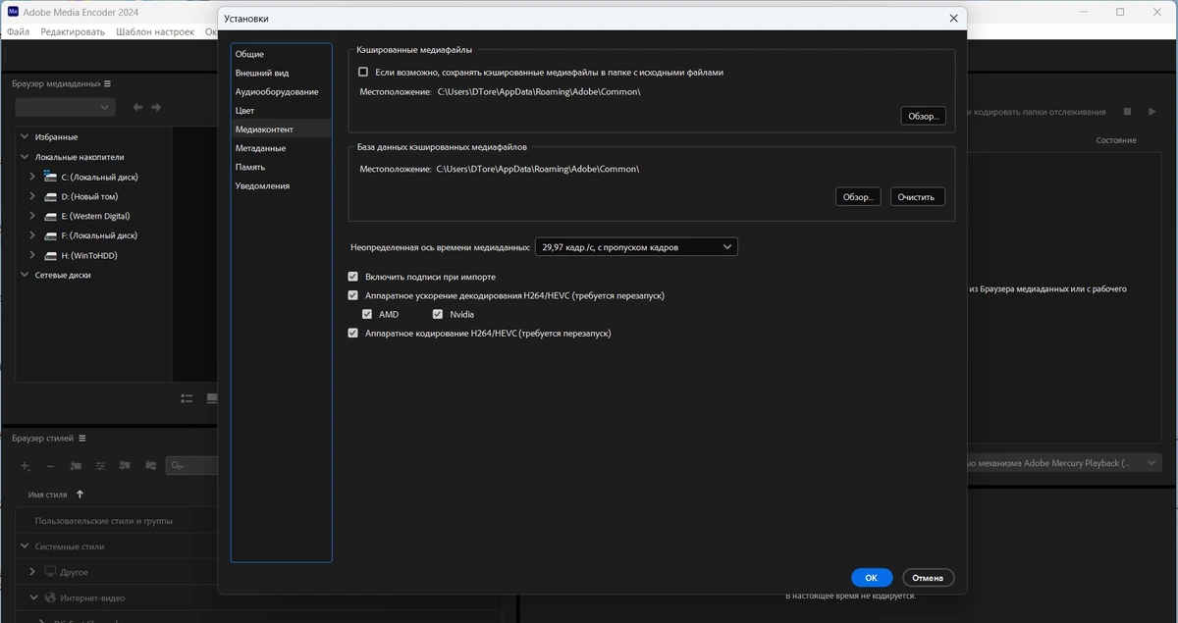The height and width of the screenshot is (623, 1178).
Task: Expand the F: (Локальный диск) node
Action: pos(32,235)
